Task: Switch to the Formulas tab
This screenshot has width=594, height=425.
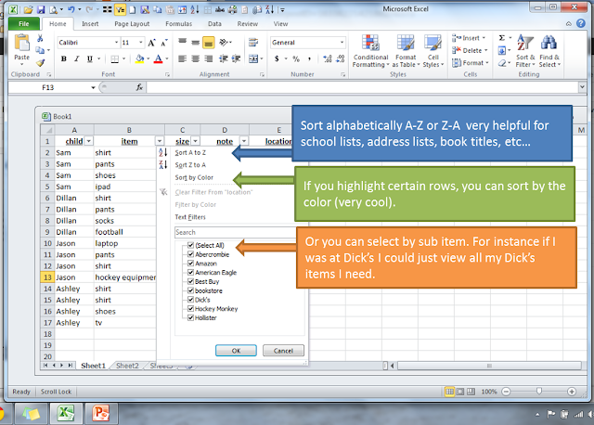Action: (x=179, y=23)
